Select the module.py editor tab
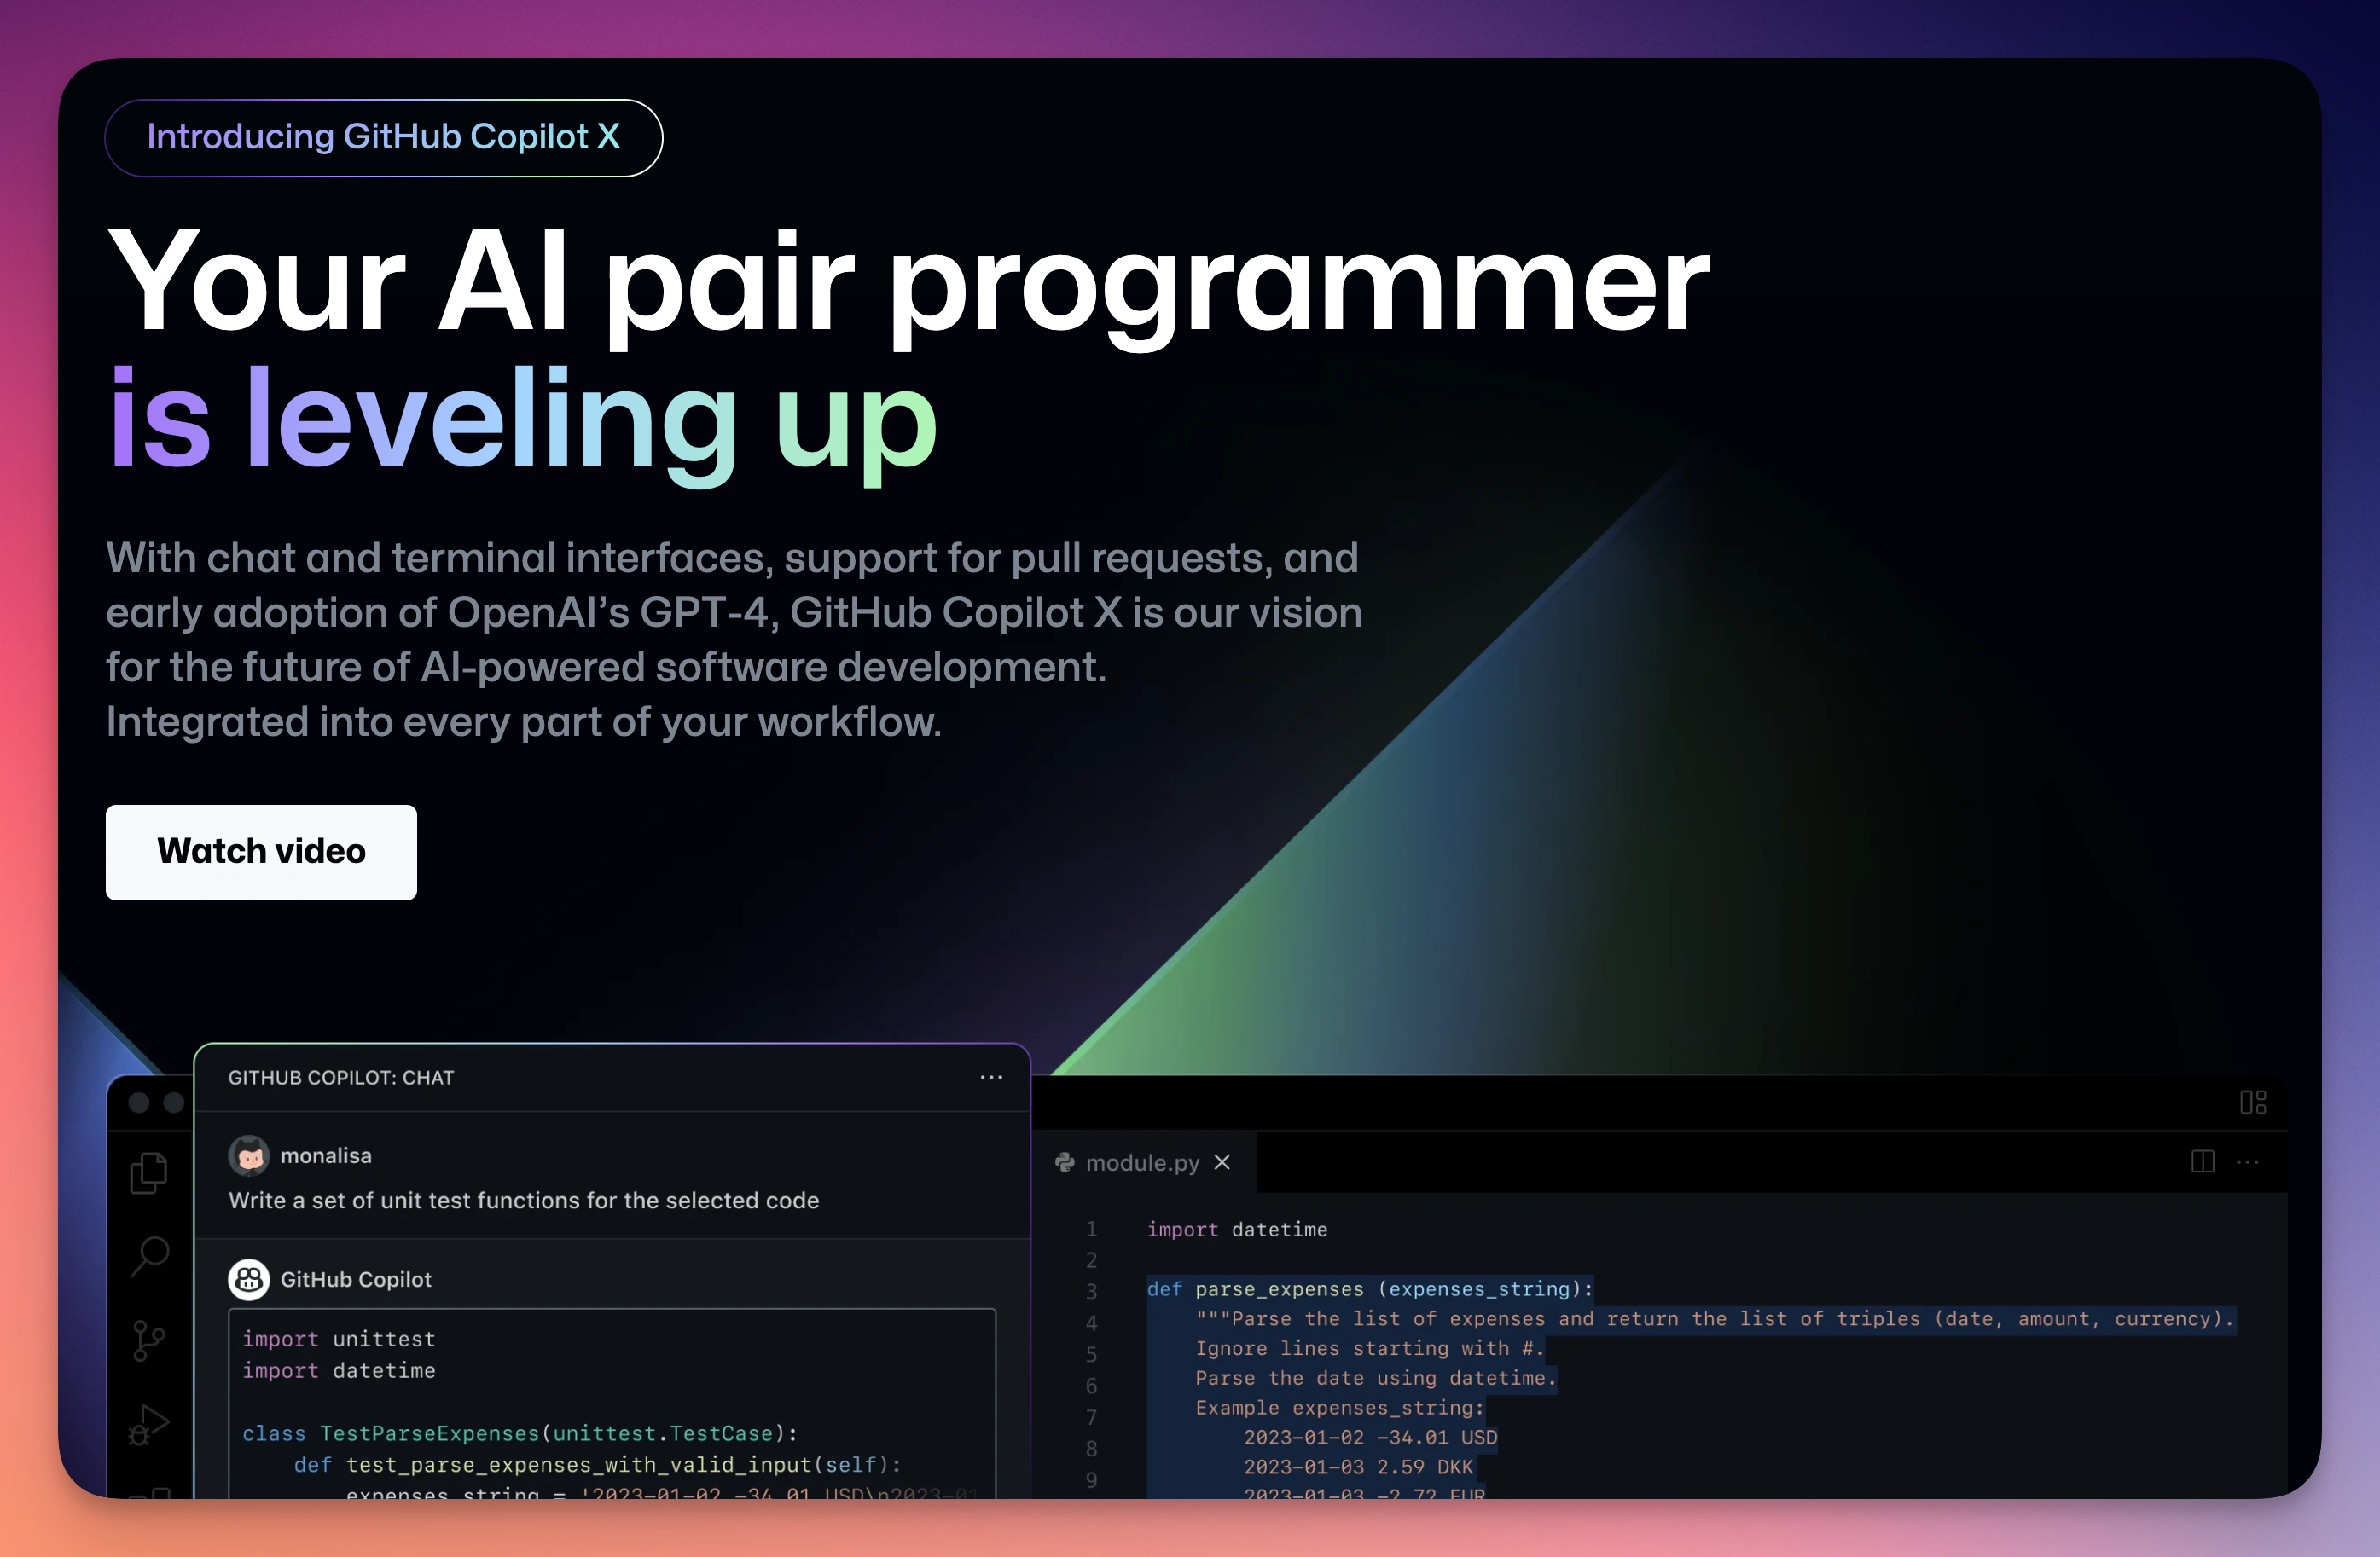2380x1557 pixels. tap(1143, 1162)
